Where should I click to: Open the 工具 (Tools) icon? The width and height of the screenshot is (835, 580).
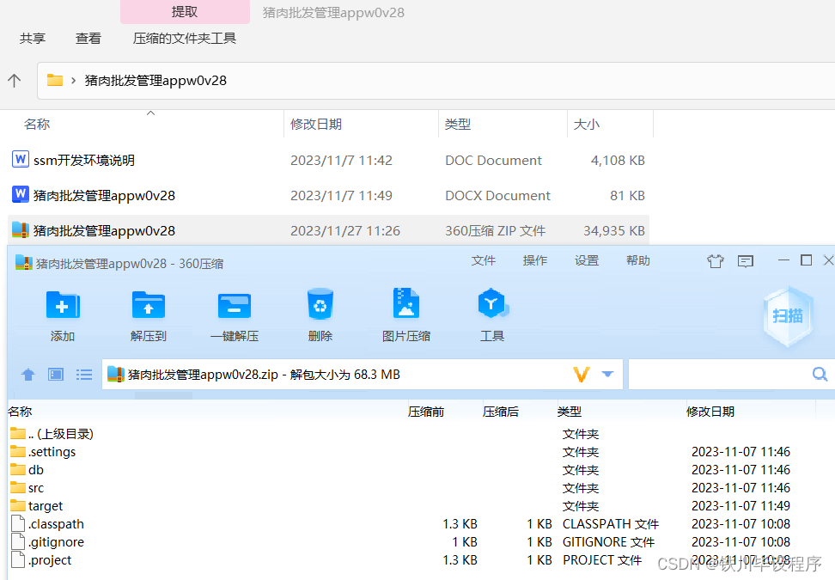pyautogui.click(x=492, y=303)
